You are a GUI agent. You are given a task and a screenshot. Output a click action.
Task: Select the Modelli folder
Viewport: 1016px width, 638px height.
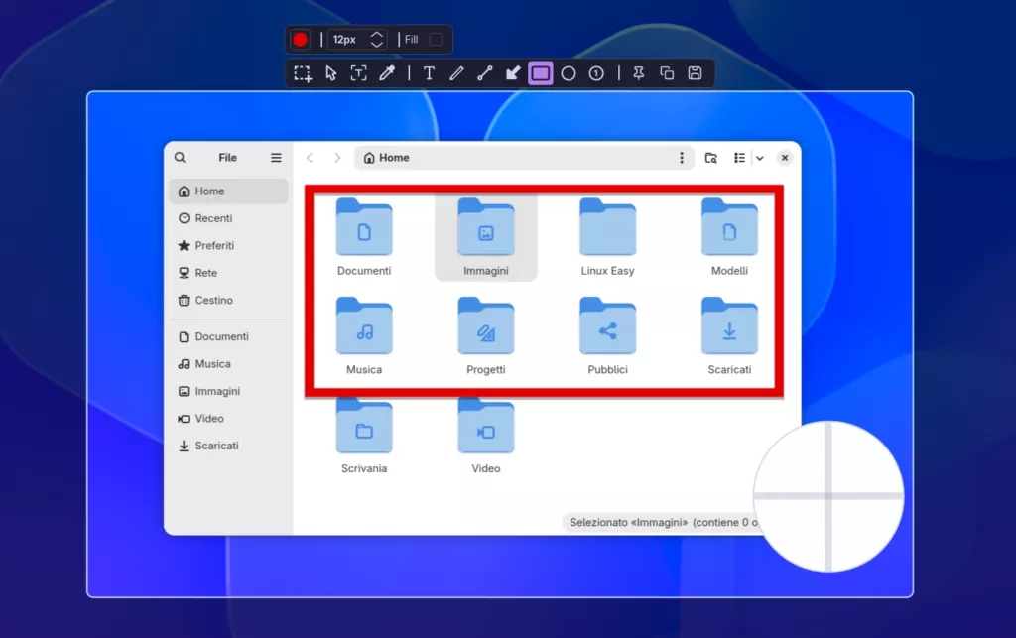pyautogui.click(x=729, y=226)
